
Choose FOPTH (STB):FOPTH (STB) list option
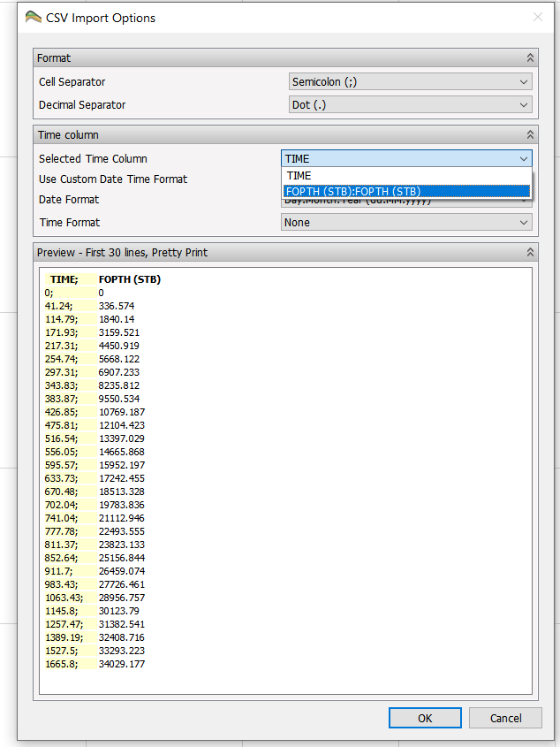coord(406,192)
